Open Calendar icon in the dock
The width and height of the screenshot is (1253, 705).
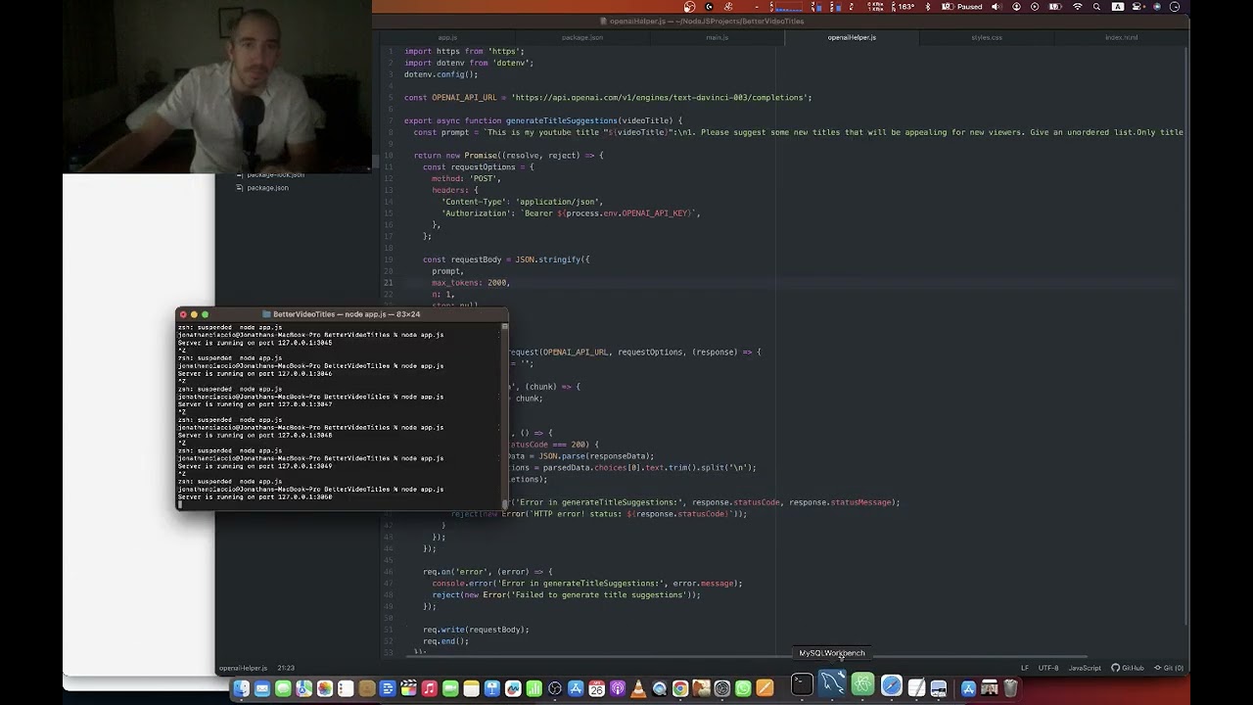coord(597,688)
